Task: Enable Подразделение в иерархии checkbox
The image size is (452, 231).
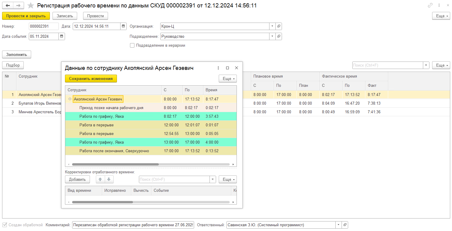Action: [x=132, y=45]
